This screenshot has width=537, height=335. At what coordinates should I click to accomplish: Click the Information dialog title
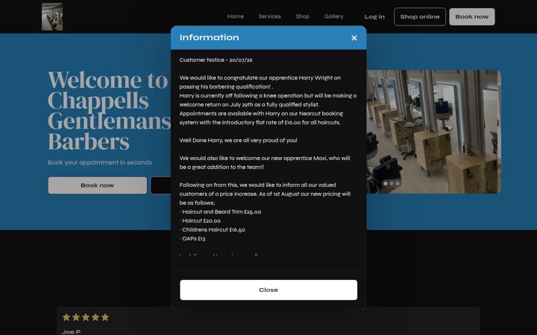(210, 38)
